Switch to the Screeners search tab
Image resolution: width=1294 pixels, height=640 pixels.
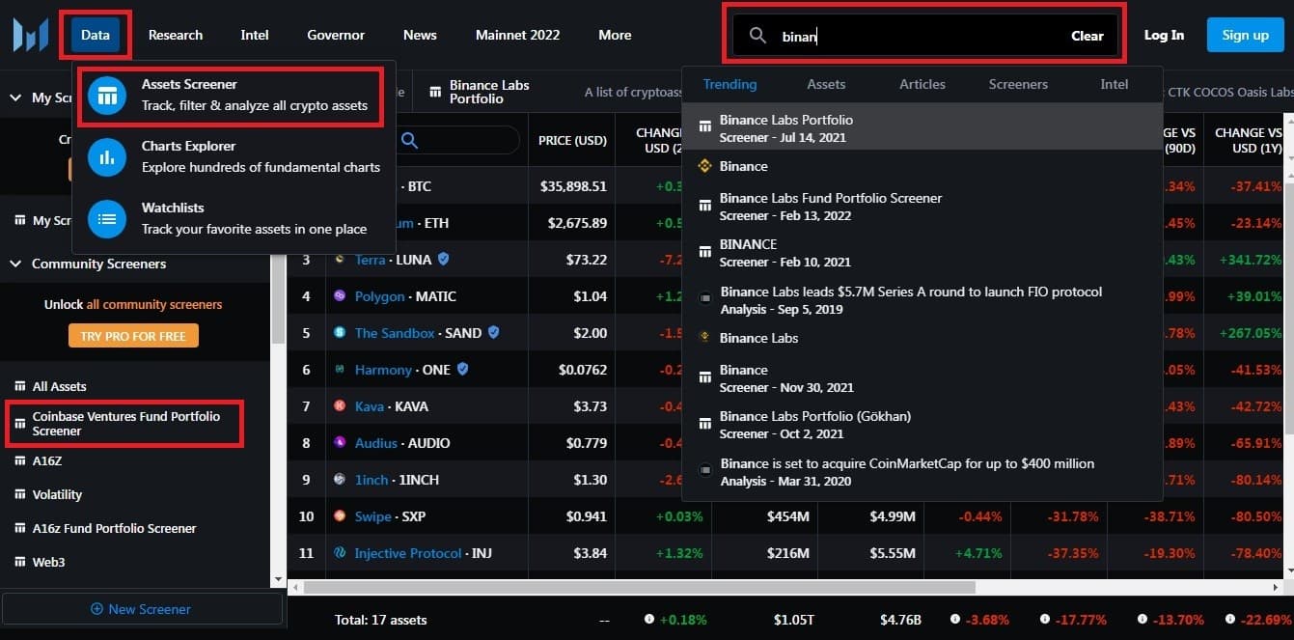coord(1018,84)
